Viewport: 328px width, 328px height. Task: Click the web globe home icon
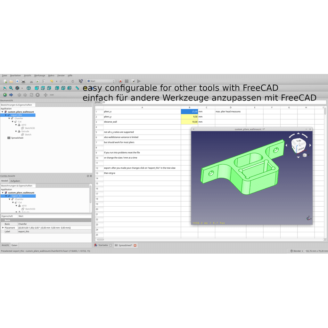tap(5, 95)
